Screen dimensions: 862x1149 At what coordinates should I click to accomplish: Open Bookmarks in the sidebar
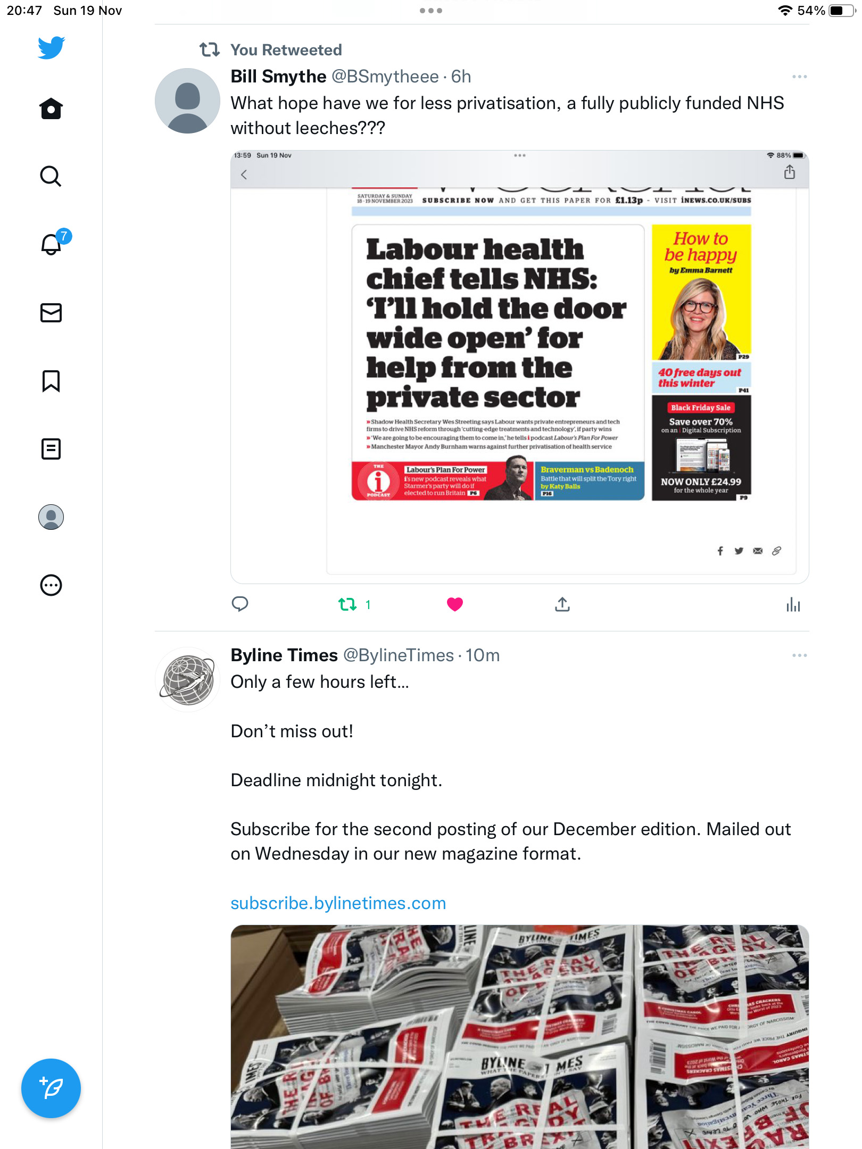coord(51,381)
